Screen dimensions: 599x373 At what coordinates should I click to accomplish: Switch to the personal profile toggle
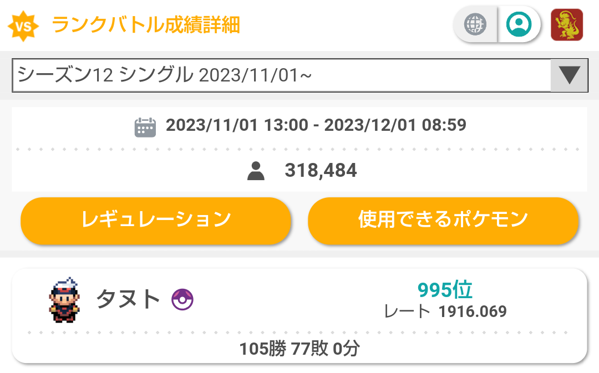519,24
